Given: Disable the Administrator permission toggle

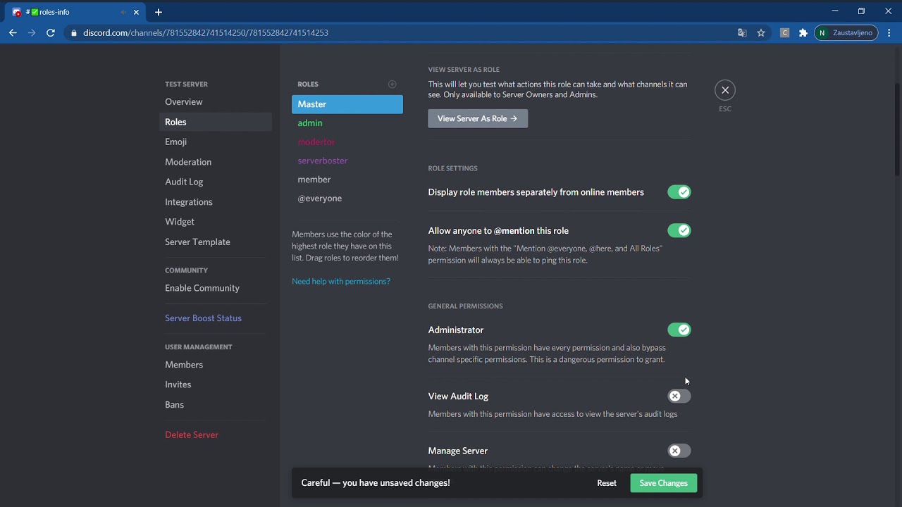Looking at the screenshot, I should pos(679,330).
